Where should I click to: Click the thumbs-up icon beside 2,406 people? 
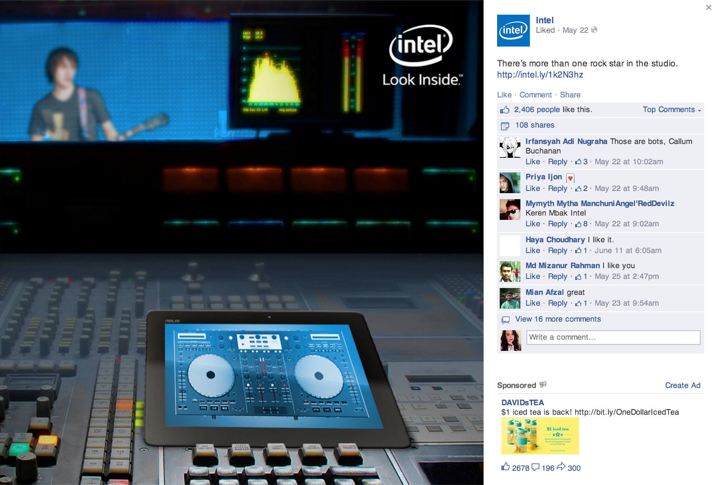(x=504, y=110)
